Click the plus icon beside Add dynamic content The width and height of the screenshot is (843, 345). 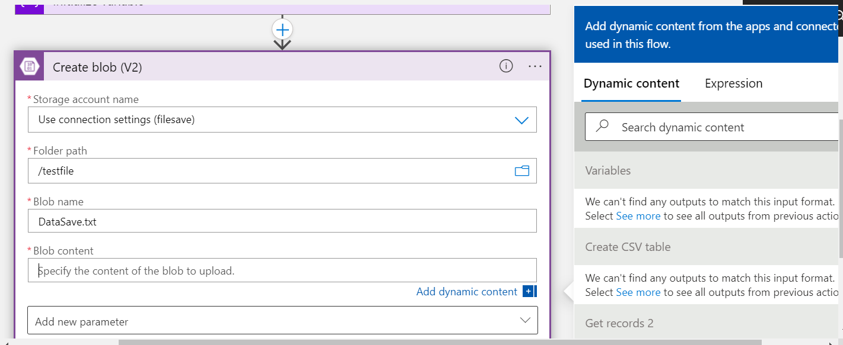pos(528,291)
